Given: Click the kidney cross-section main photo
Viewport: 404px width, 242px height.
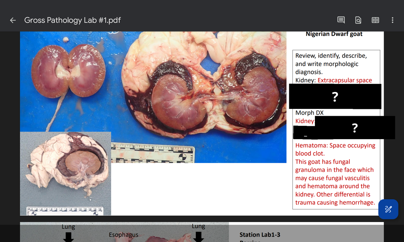Looking at the screenshot, I should click(153, 97).
